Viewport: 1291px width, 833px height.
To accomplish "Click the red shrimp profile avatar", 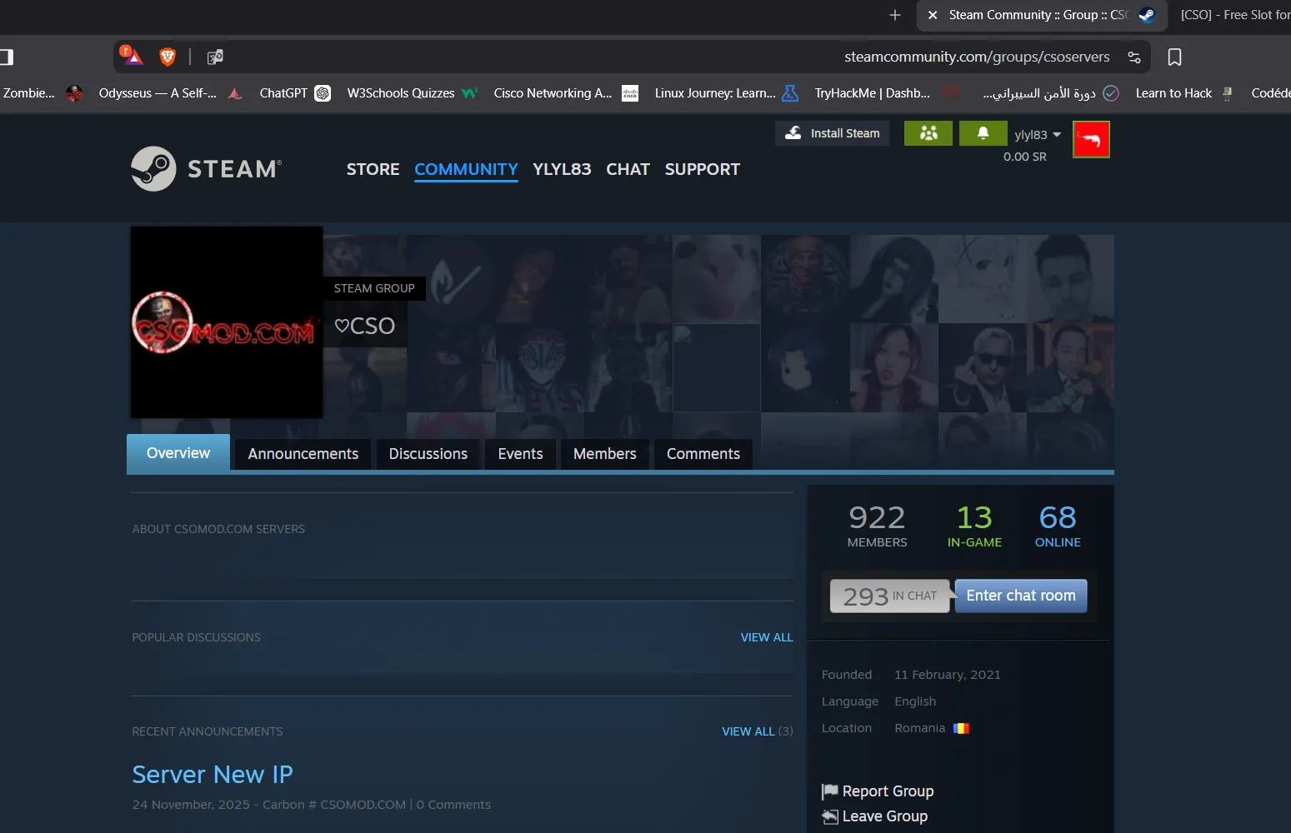I will point(1091,140).
